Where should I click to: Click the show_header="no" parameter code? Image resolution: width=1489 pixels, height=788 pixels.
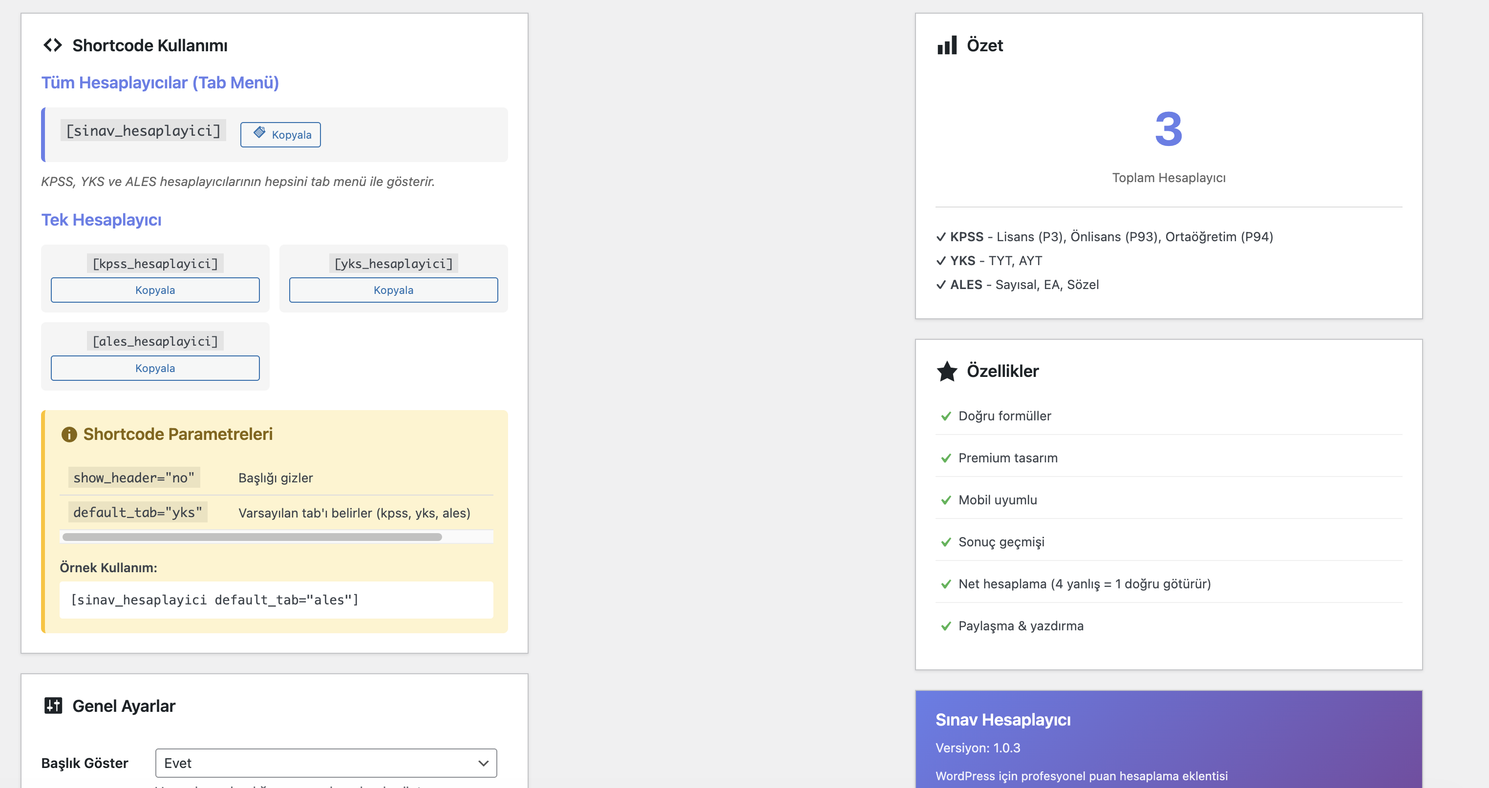(134, 478)
